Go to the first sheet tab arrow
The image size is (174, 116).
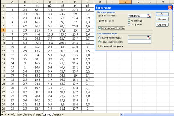[2, 115]
